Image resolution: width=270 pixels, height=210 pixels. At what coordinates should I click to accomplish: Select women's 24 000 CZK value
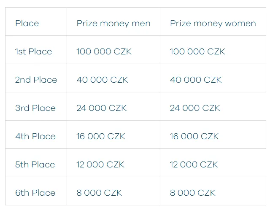pyautogui.click(x=195, y=108)
